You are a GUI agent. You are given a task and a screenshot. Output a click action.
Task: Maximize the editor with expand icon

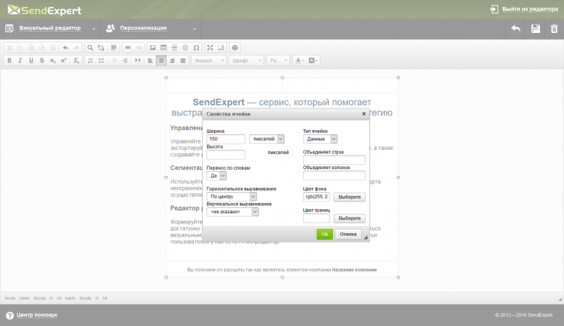click(210, 47)
